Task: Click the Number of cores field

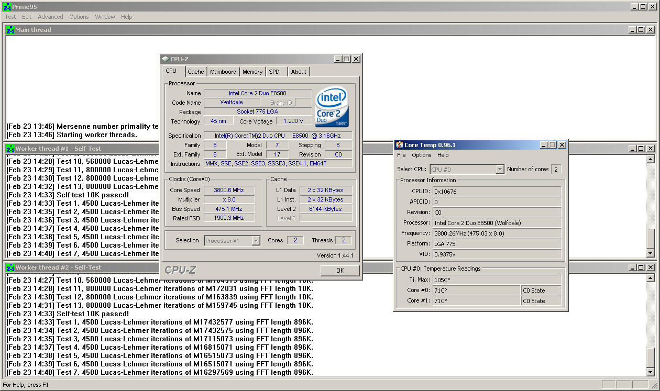Action: click(555, 169)
